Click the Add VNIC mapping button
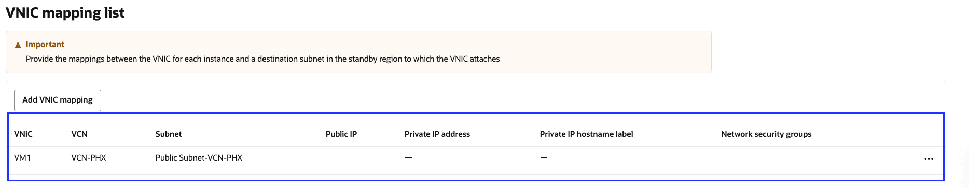This screenshot has width=969, height=188. point(58,100)
